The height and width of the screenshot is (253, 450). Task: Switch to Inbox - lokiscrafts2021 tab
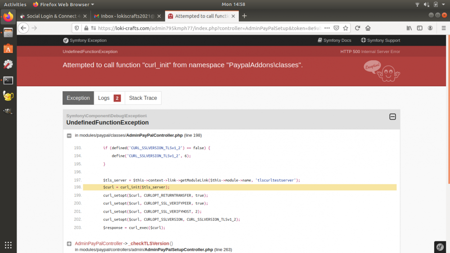(x=128, y=16)
